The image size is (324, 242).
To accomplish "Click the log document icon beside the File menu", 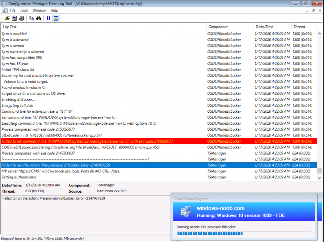I will 5,10.
